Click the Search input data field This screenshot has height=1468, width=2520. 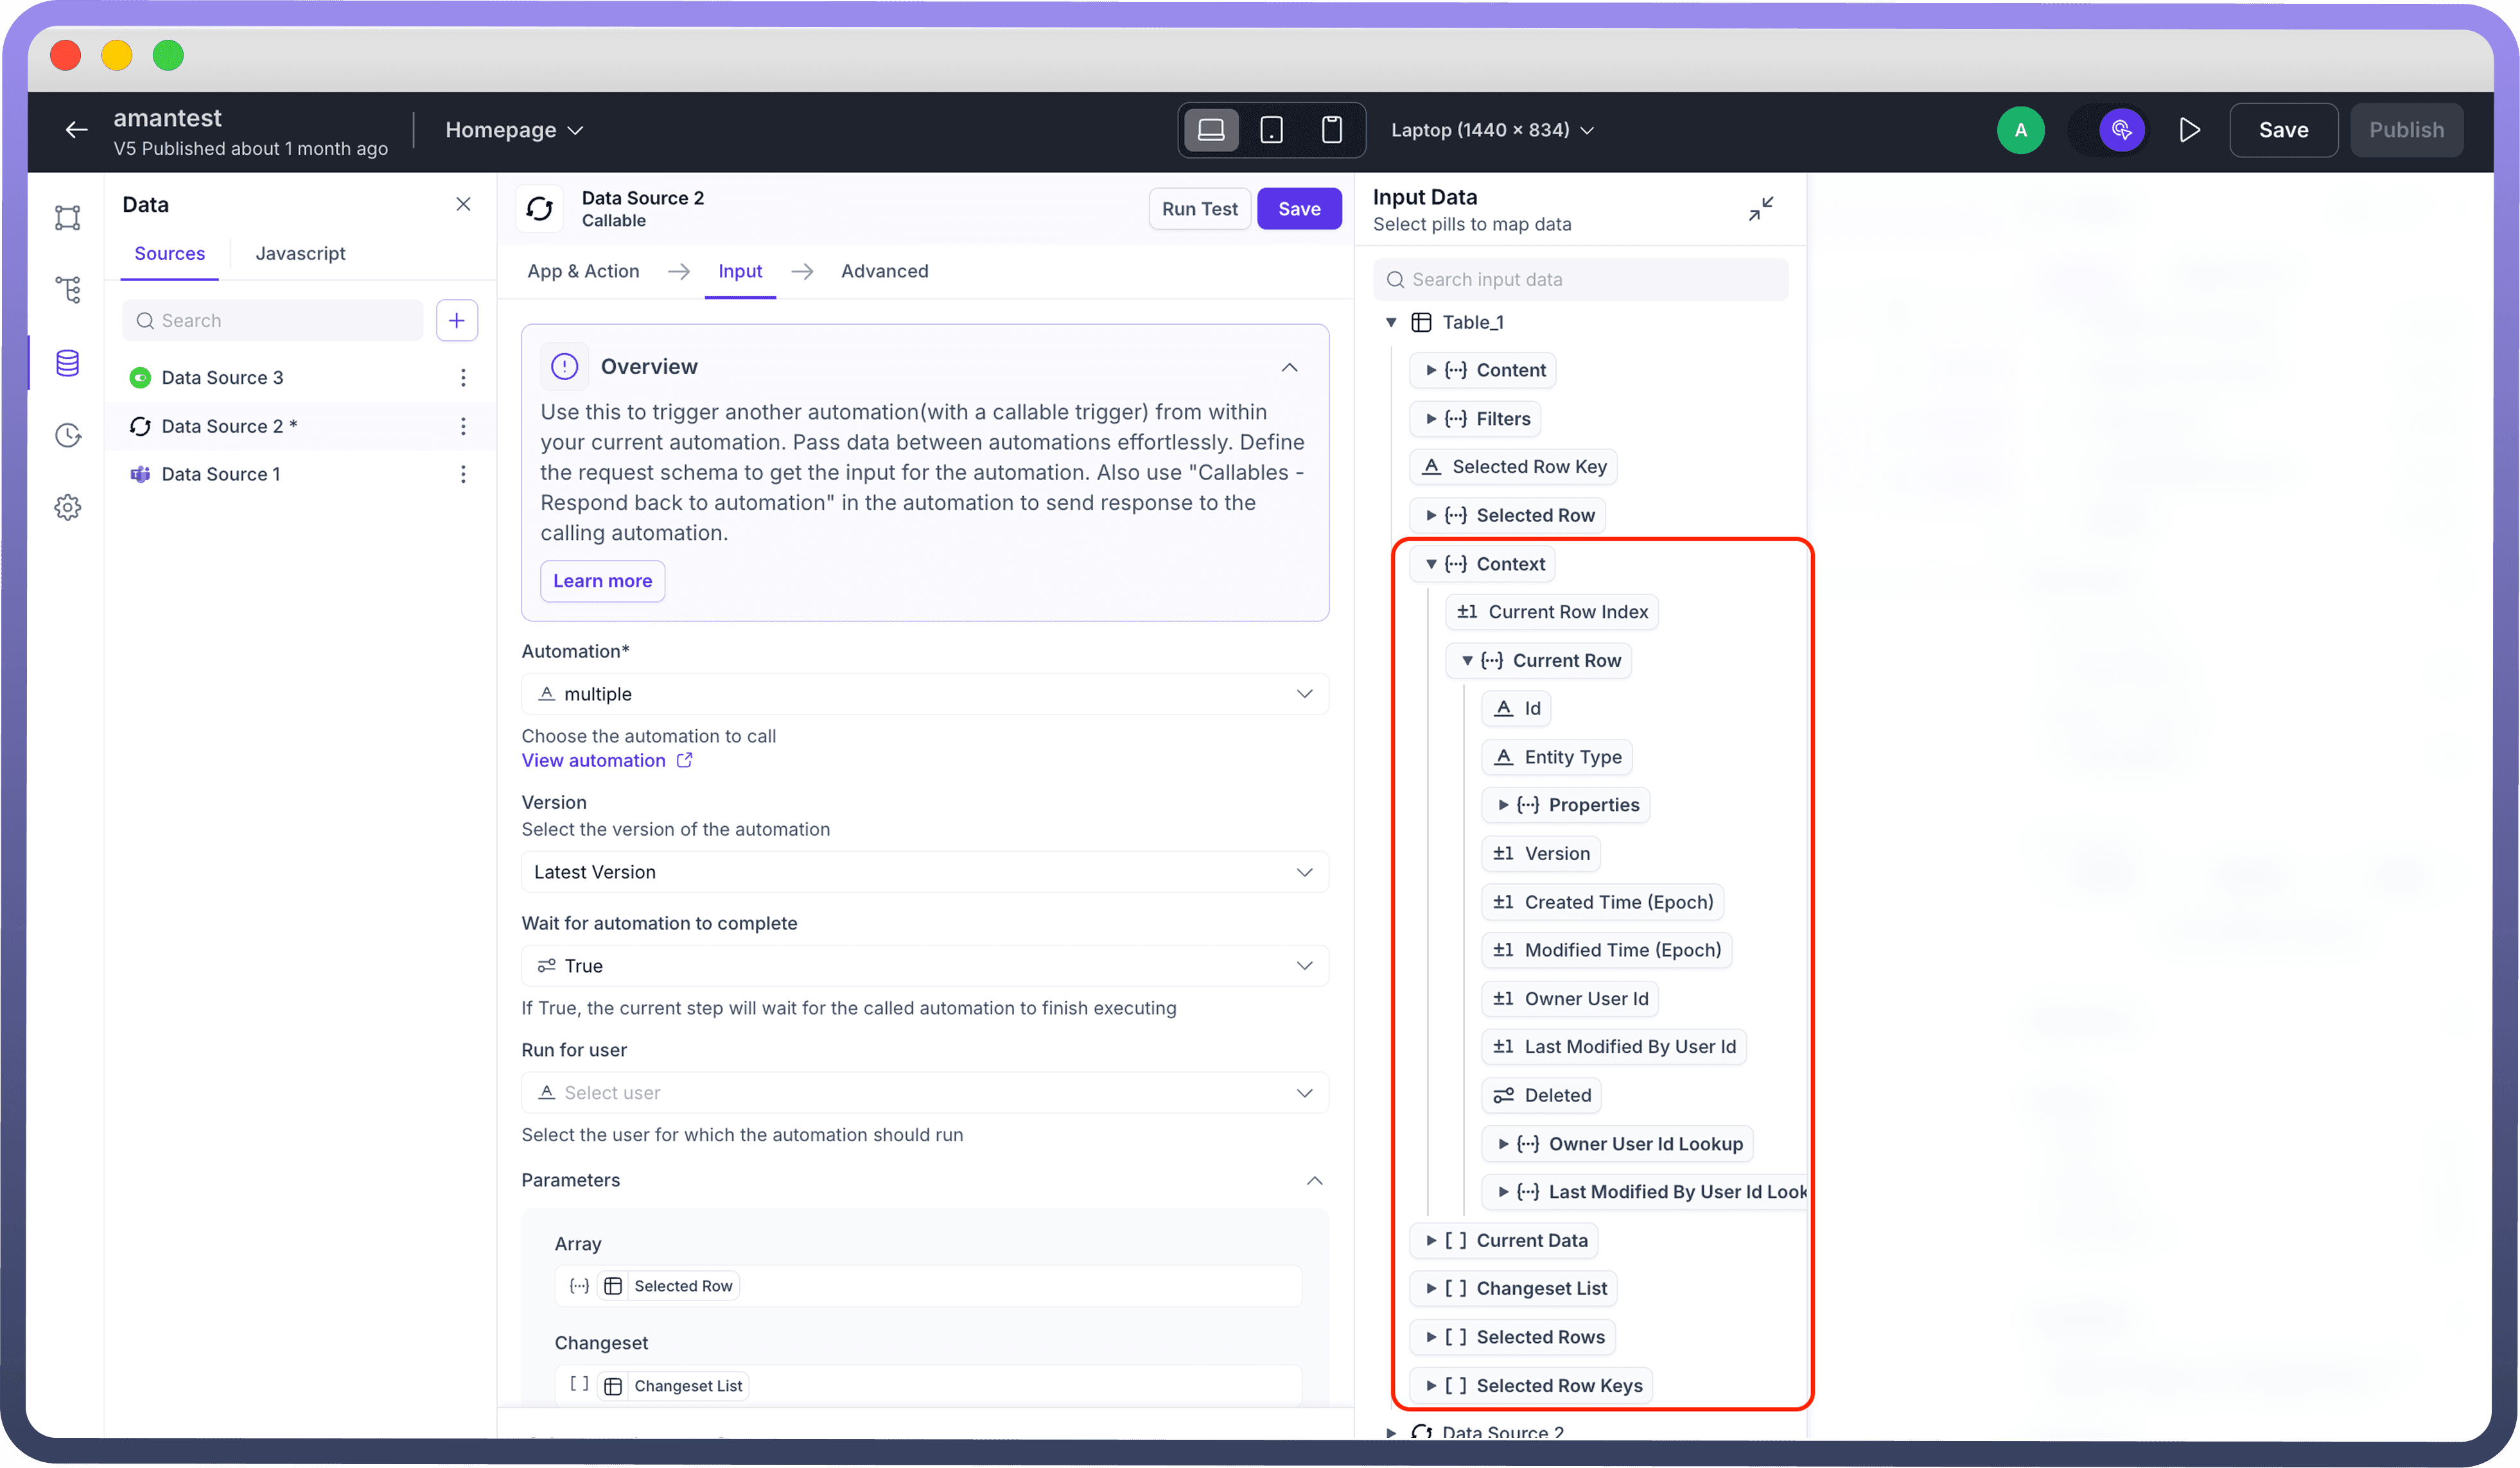click(x=1580, y=280)
